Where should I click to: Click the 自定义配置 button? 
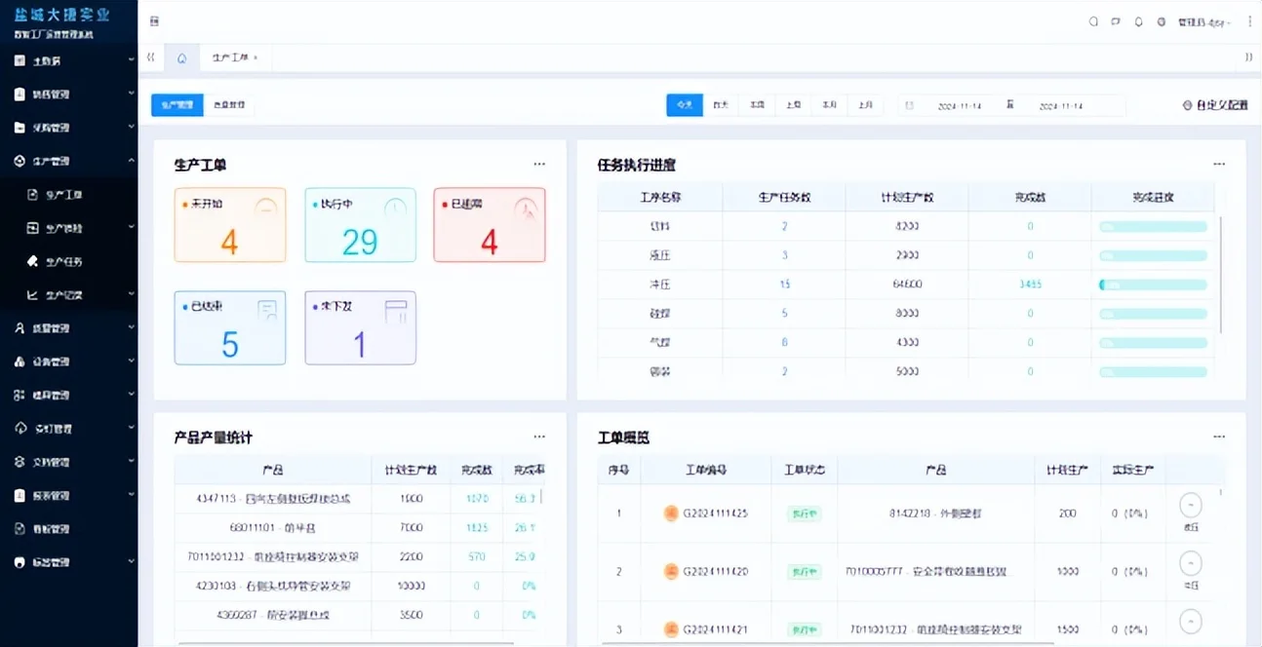pyautogui.click(x=1212, y=104)
